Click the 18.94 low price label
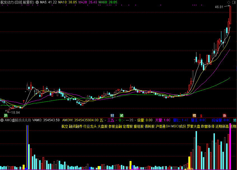Screen dimensions: 237x170 coord(16,113)
